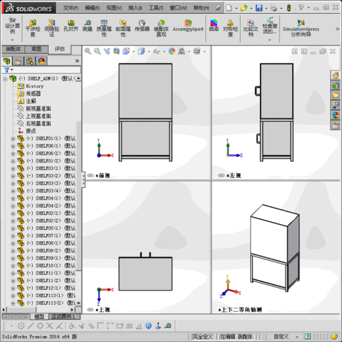The image size is (342, 342).
Task: Expand SHELF113<2> component node
Action: click(12, 303)
